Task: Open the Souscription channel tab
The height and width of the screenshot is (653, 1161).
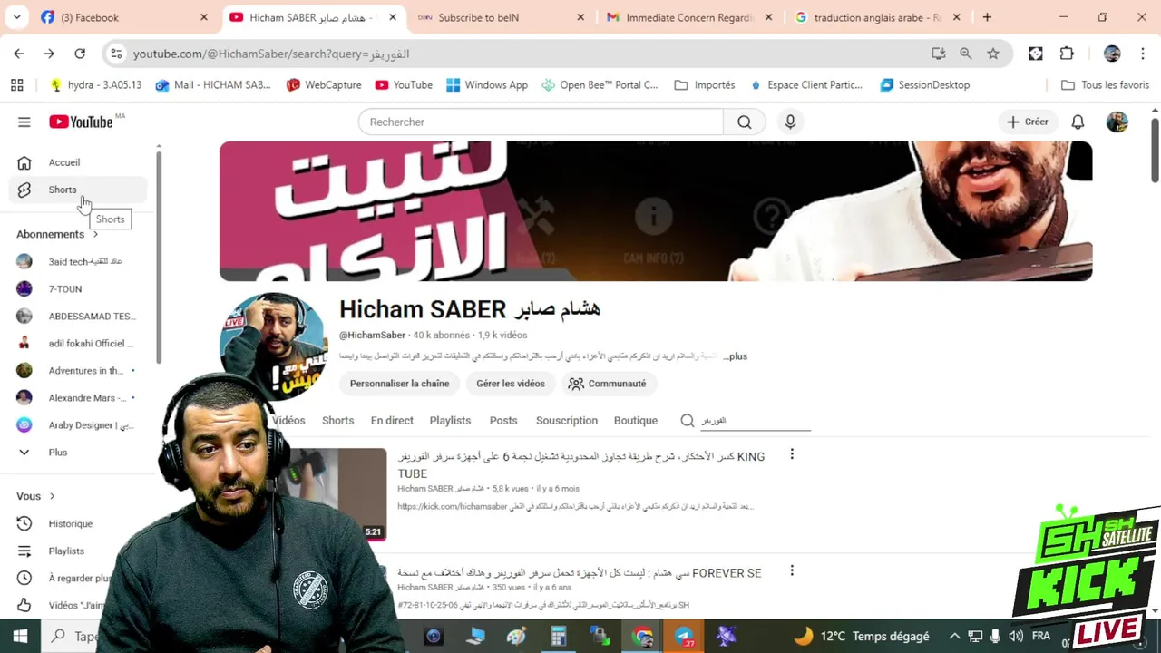Action: (567, 420)
